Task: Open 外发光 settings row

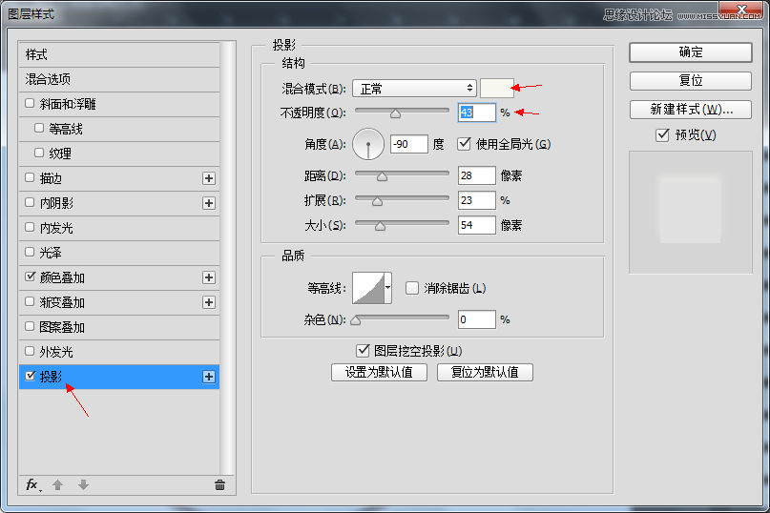Action: pos(119,352)
